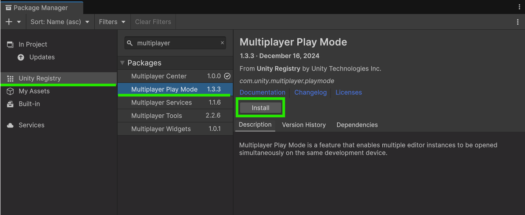The width and height of the screenshot is (525, 215).
Task: Open the Filters dropdown
Action: tap(112, 22)
